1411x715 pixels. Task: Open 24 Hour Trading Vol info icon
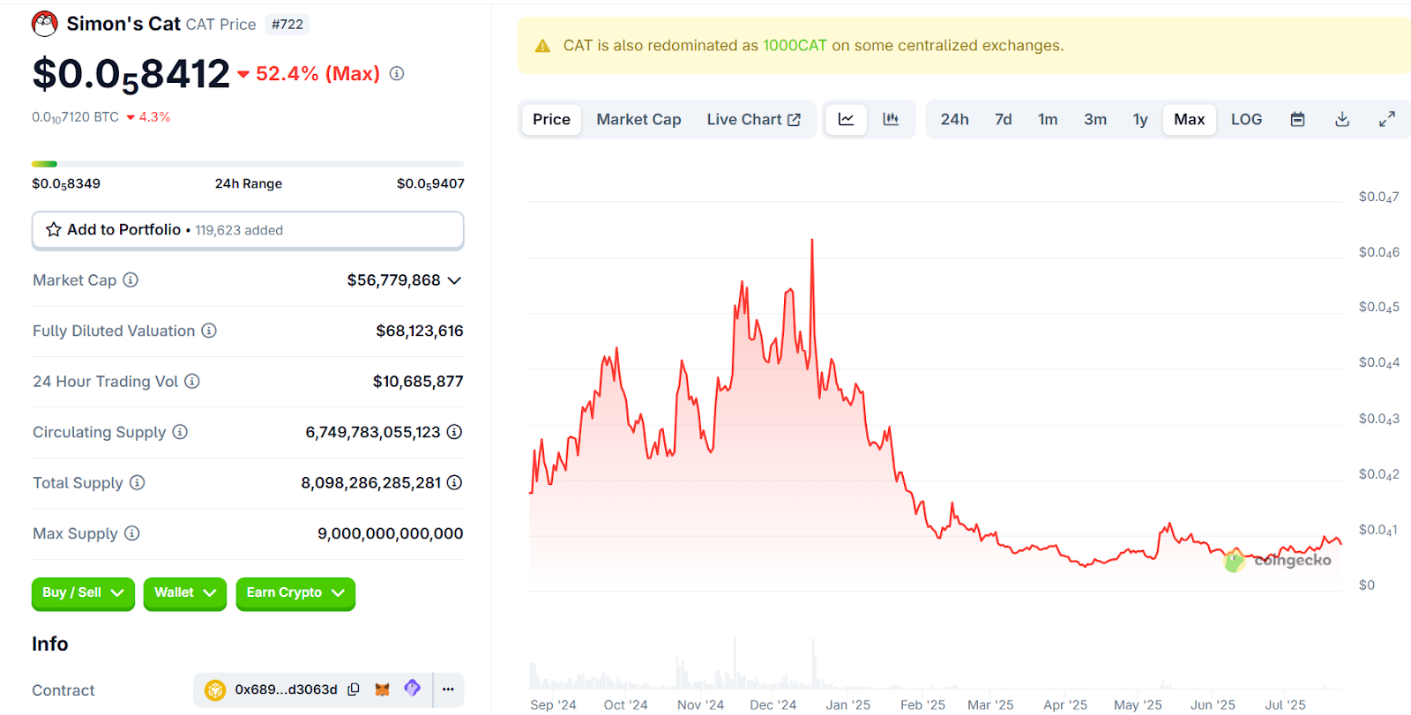pos(192,381)
